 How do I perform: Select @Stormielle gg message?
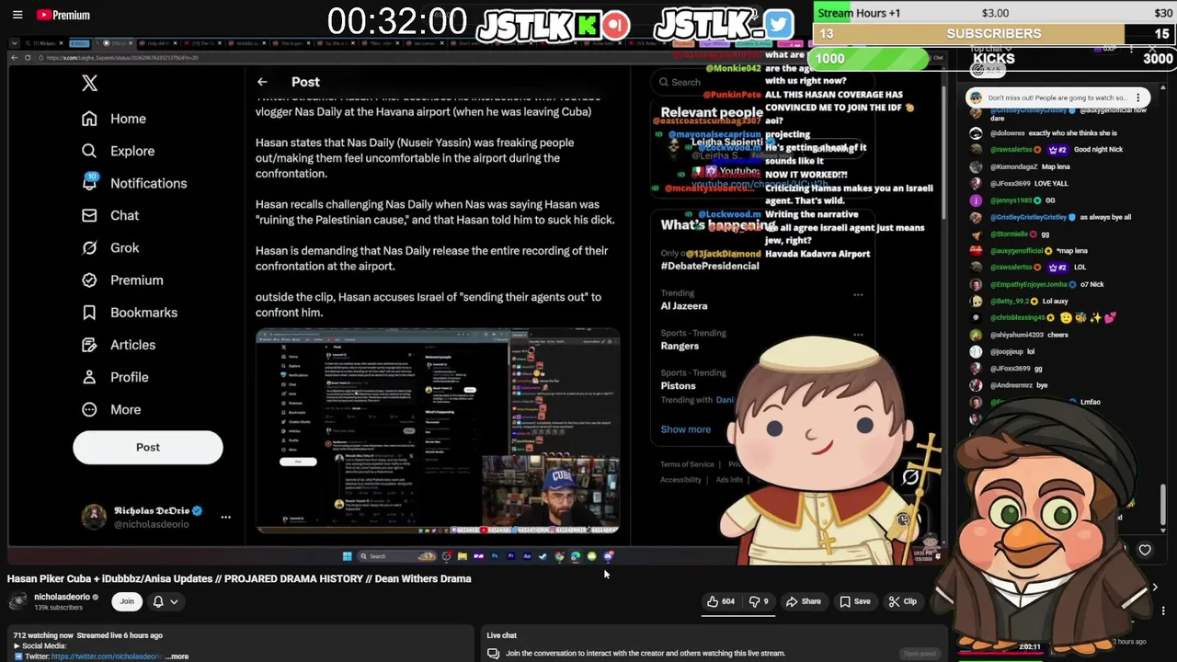tap(1010, 234)
